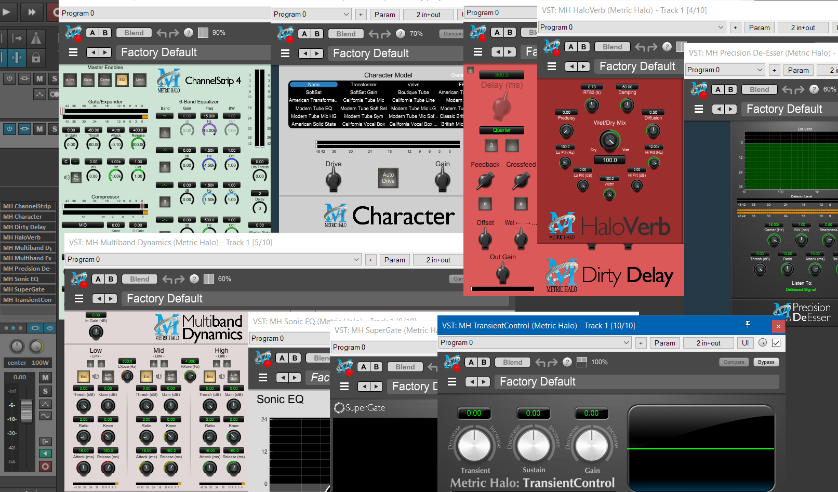
Task: Click the mixer volume fader
Action: point(26,410)
